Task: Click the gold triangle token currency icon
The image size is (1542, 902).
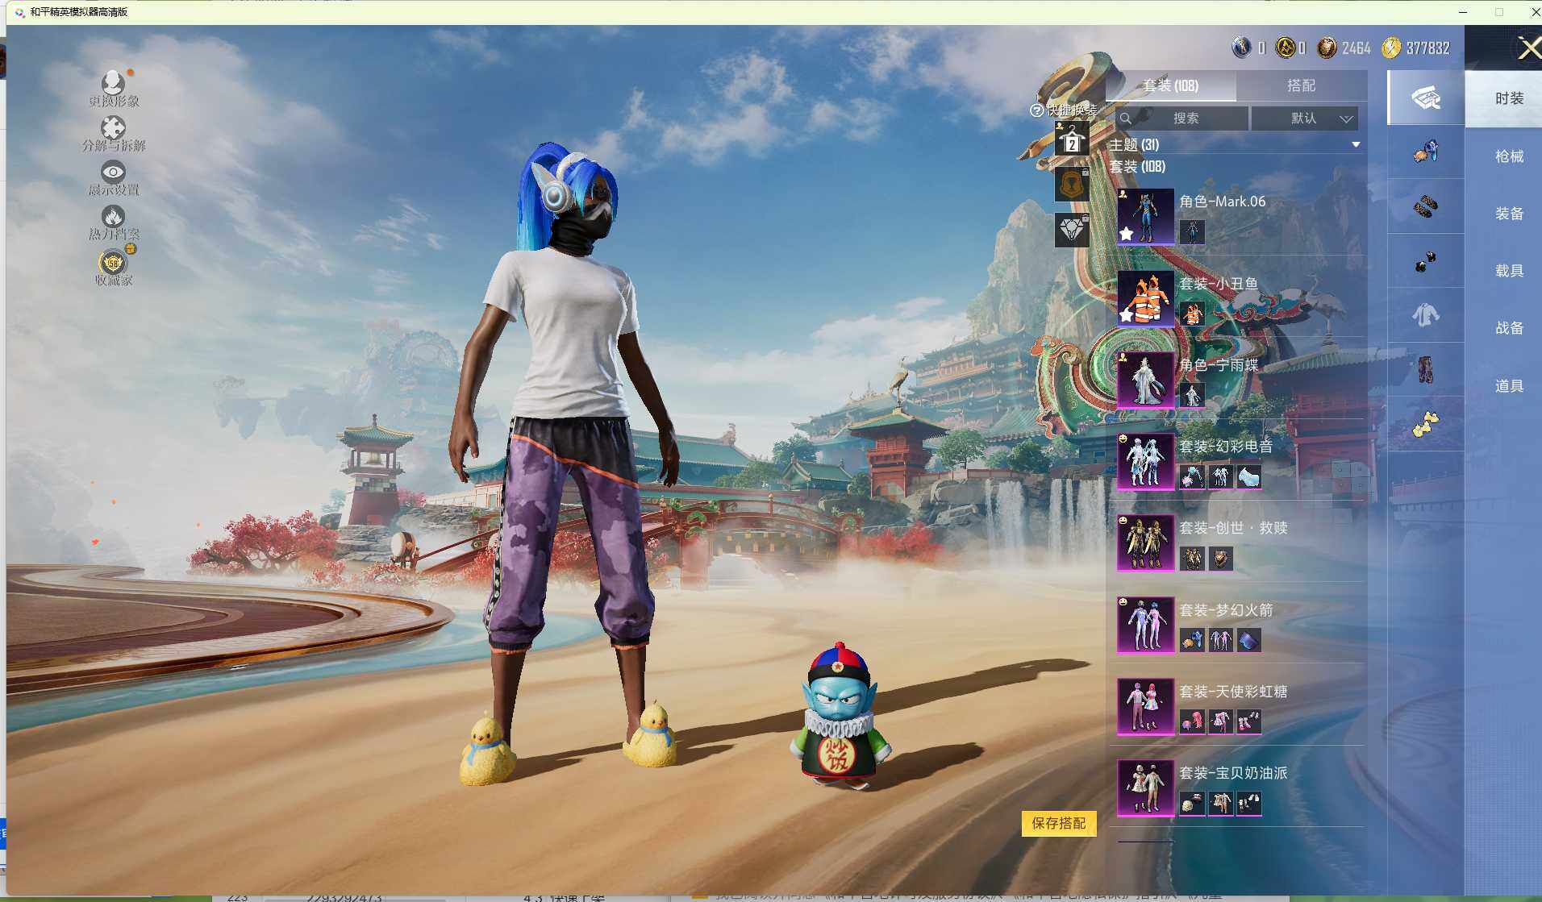Action: coord(1285,48)
